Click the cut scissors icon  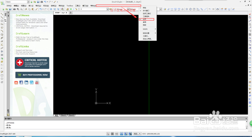click(26, 9)
